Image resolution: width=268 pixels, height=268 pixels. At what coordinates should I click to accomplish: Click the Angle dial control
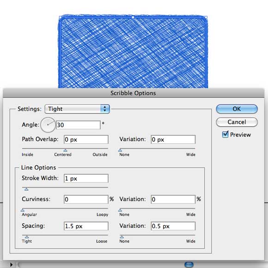pos(48,125)
